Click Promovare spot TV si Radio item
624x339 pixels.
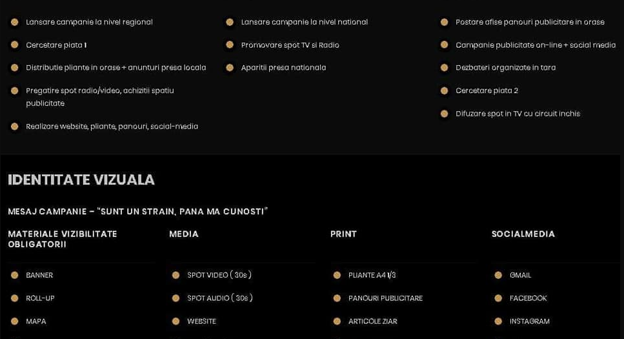290,45
